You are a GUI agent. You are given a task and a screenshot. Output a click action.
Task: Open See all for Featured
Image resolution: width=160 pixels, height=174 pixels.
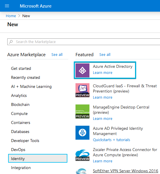pyautogui.click(x=105, y=55)
